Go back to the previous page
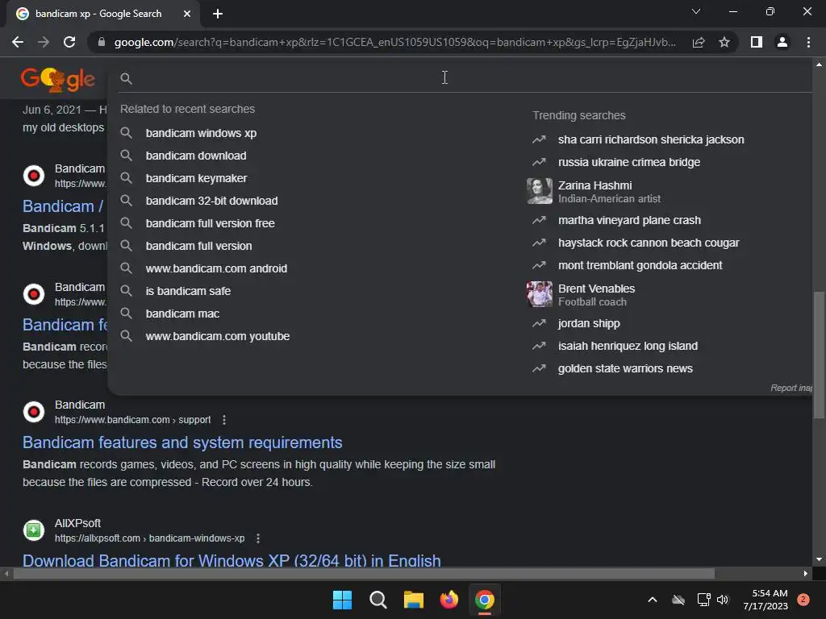Screen dimensions: 826x619 tap(18, 42)
